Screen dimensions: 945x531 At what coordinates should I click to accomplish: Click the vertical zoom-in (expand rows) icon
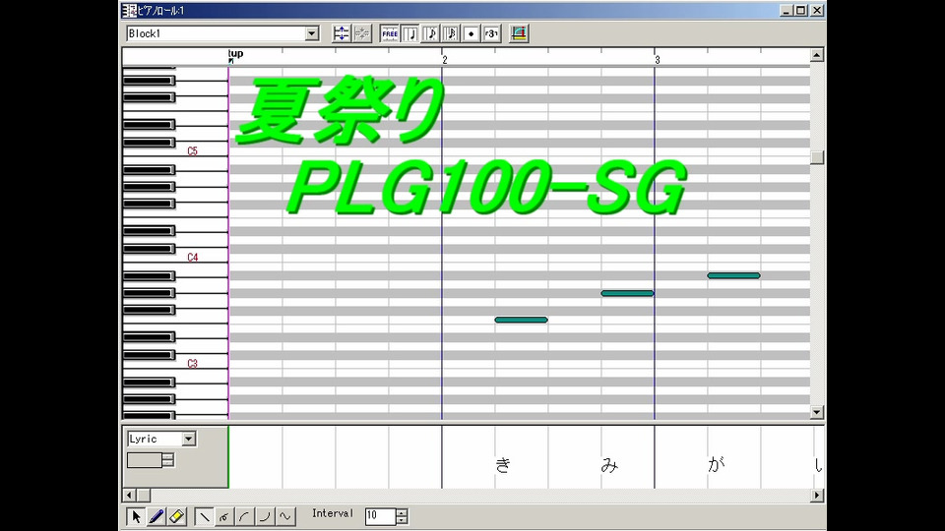[x=342, y=33]
